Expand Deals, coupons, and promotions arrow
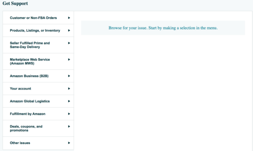Image resolution: width=253 pixels, height=151 pixels. click(69, 126)
